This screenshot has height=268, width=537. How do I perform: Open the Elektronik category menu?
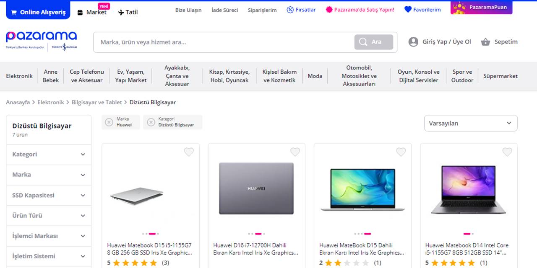(x=19, y=76)
